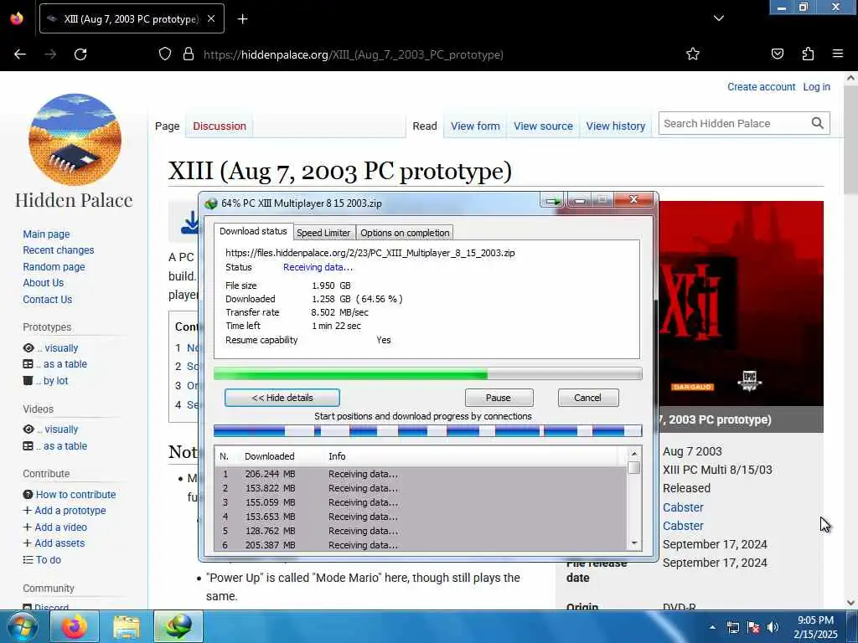
Task: Show hidden tray icons arrow
Action: pos(712,627)
